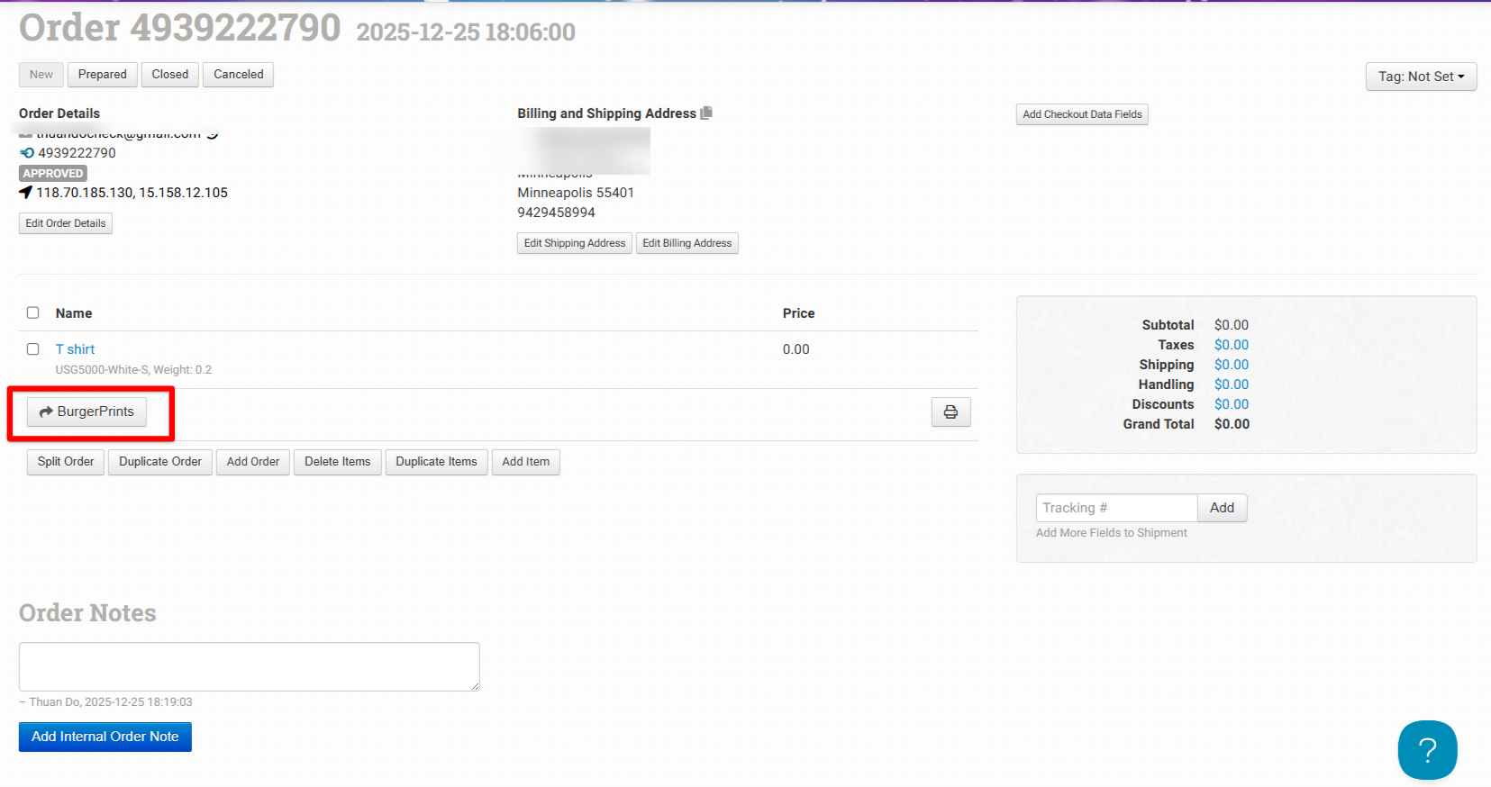
Task: Click the printer icon button
Action: pos(950,412)
